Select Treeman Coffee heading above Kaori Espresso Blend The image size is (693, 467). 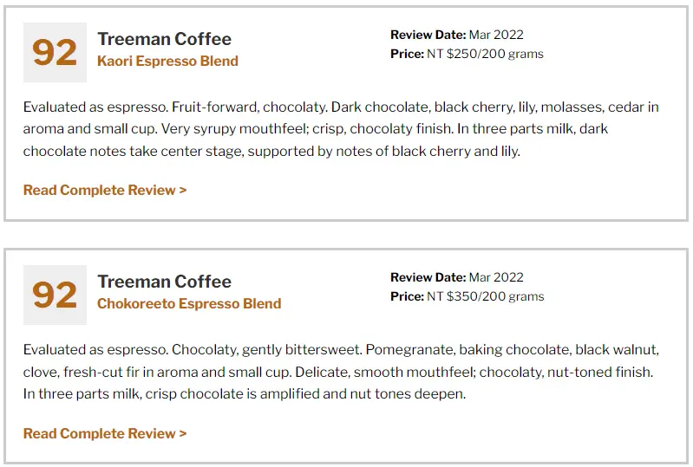164,39
